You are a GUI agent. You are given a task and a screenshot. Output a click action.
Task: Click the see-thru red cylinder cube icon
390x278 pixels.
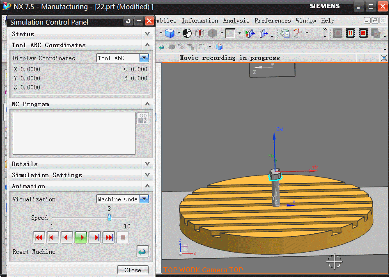click(200, 33)
